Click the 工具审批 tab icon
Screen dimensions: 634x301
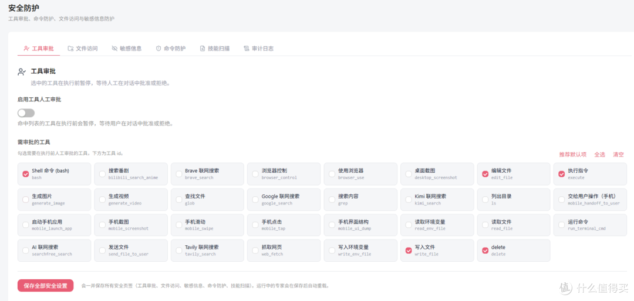pos(26,49)
